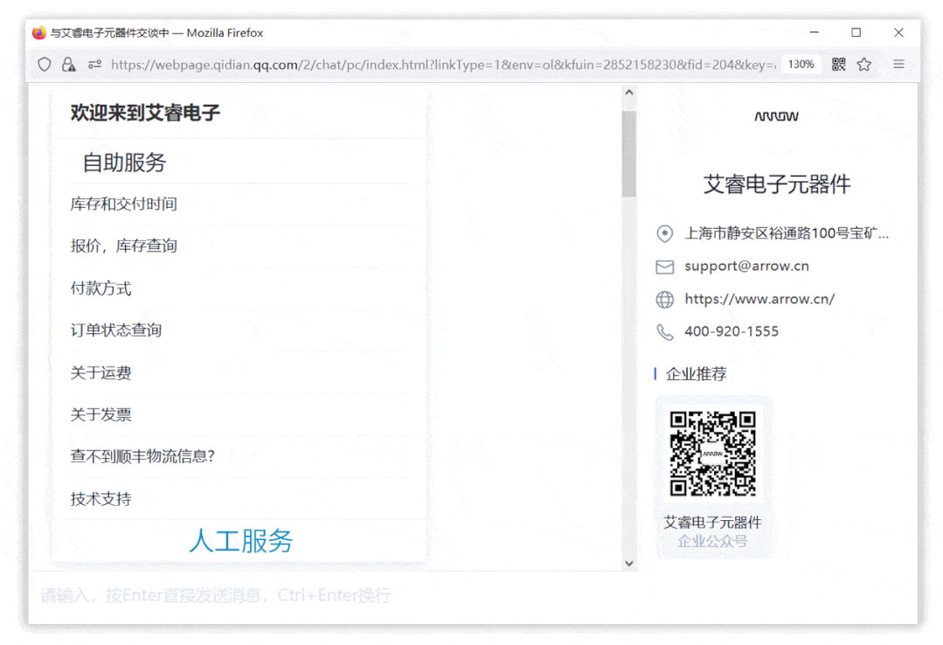This screenshot has height=645, width=943.
Task: Click the support@arrow.cn email address
Action: 746,266
